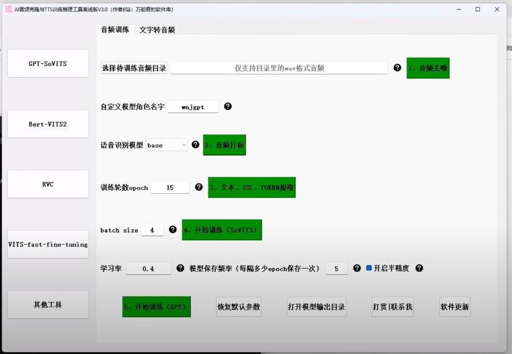Select RVC in the sidebar
This screenshot has height=354, width=512.
coord(48,184)
